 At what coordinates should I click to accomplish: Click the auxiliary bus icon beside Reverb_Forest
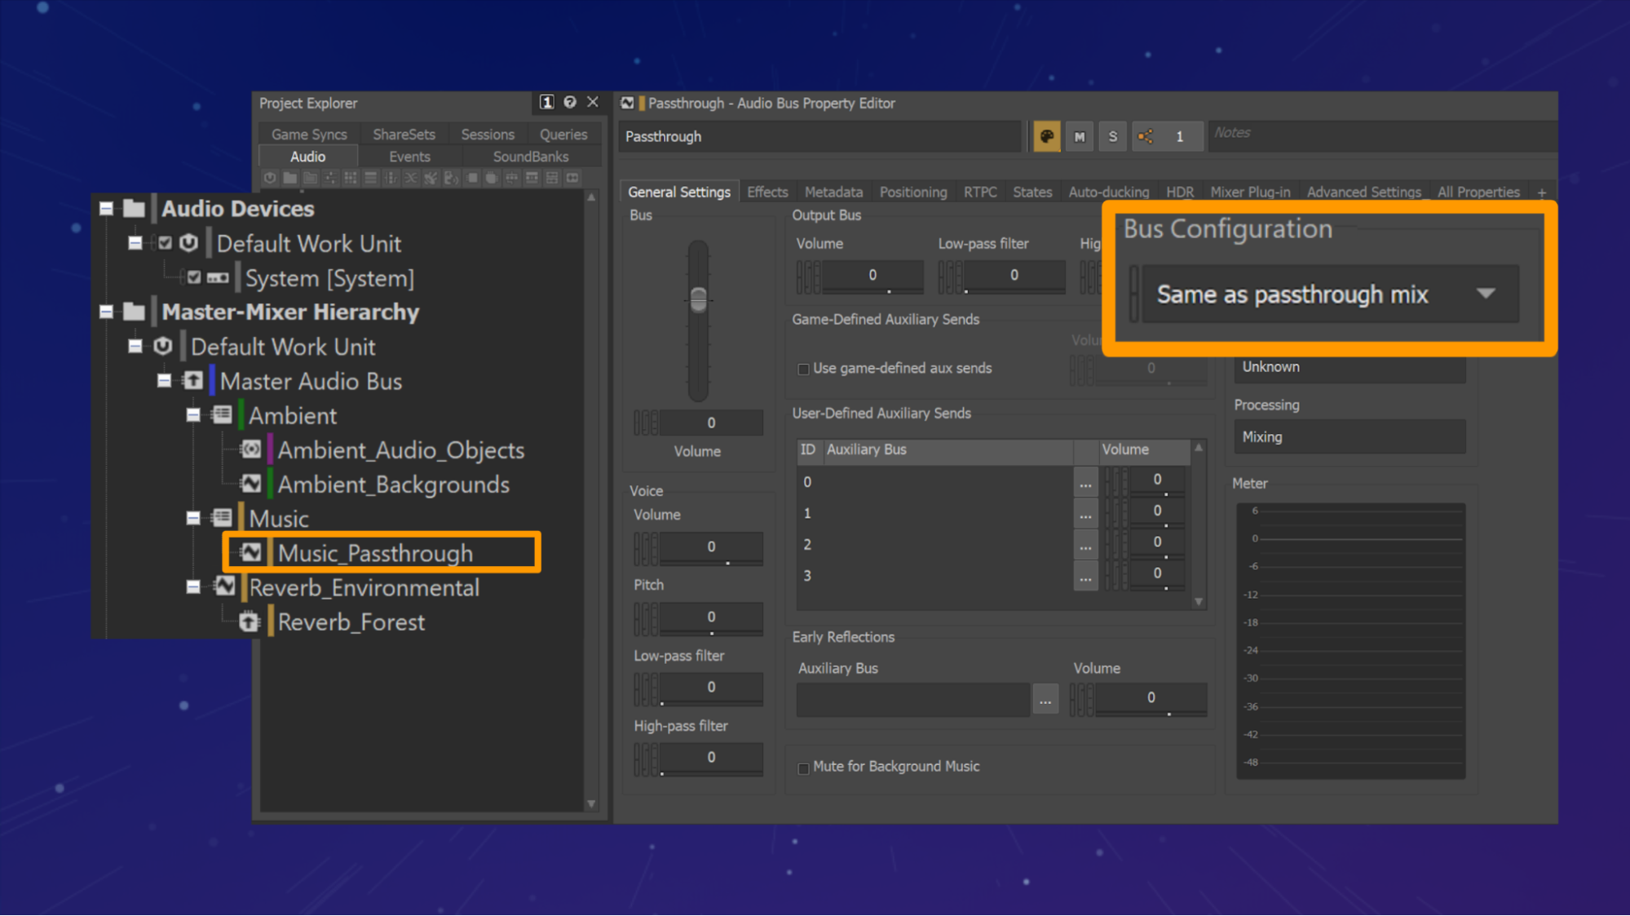250,622
